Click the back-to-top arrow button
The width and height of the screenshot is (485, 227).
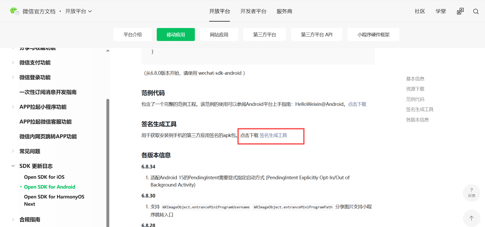click(x=472, y=218)
